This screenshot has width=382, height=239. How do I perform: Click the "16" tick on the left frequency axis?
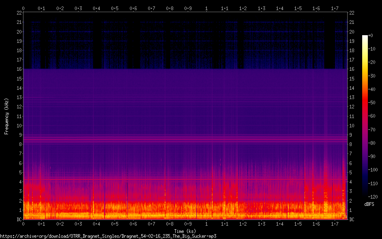(19, 69)
